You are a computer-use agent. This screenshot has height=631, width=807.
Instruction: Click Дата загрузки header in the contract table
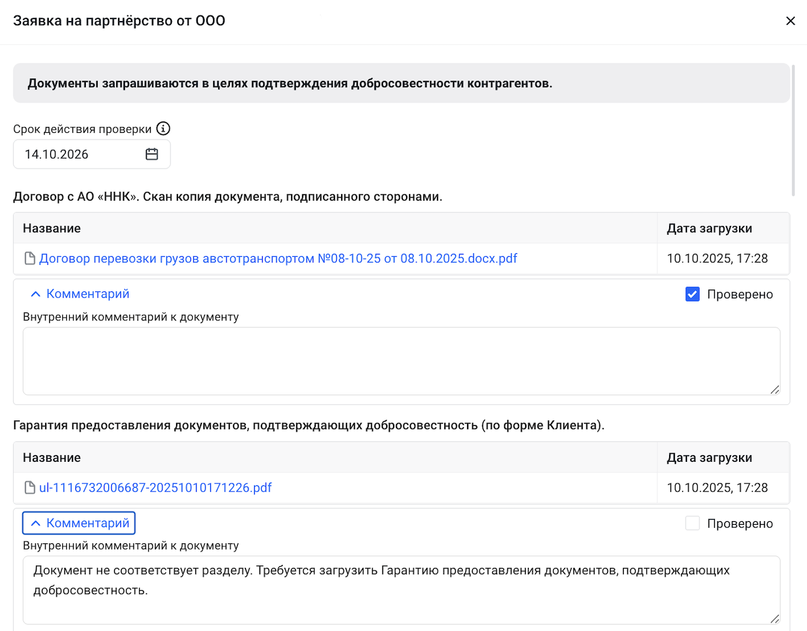pyautogui.click(x=709, y=228)
